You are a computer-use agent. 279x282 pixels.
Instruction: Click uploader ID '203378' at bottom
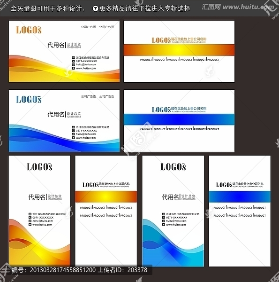pos(137,270)
